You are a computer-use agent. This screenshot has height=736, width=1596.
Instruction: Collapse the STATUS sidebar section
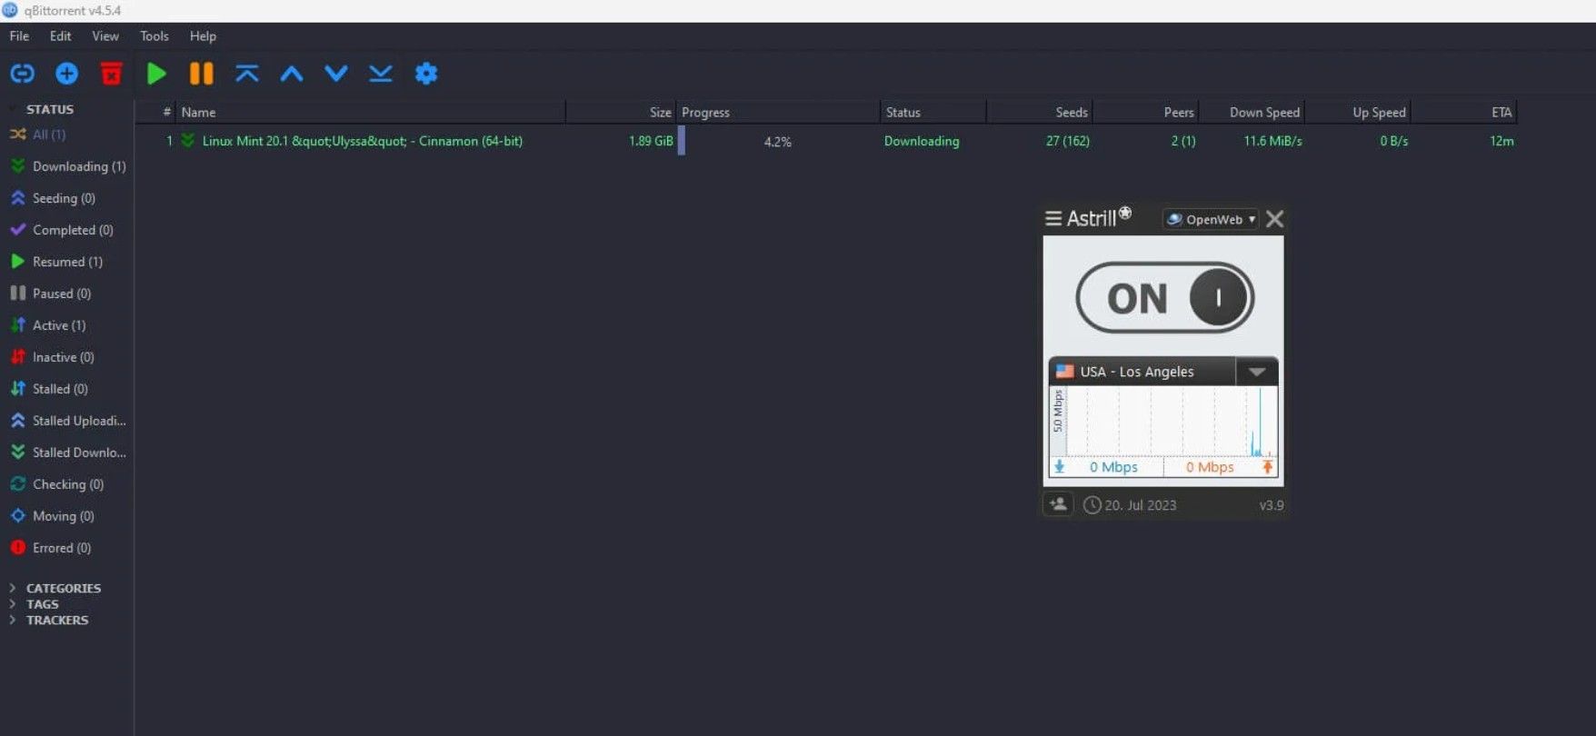pyautogui.click(x=50, y=109)
